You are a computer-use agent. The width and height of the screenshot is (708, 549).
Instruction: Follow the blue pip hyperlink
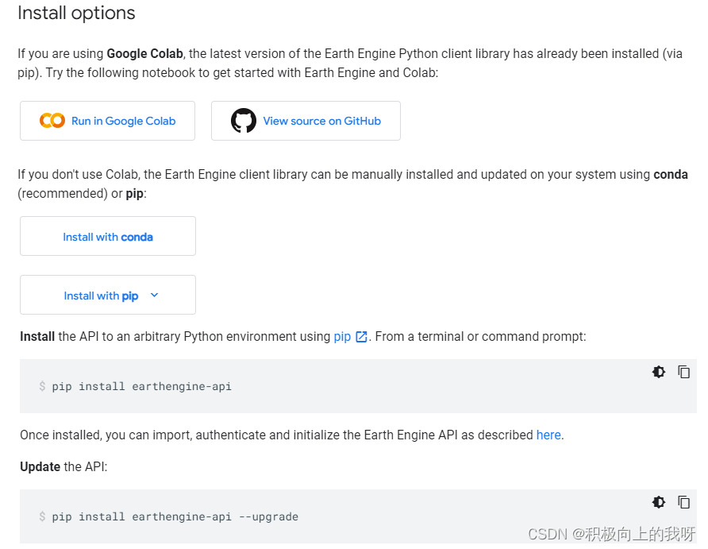pos(342,337)
